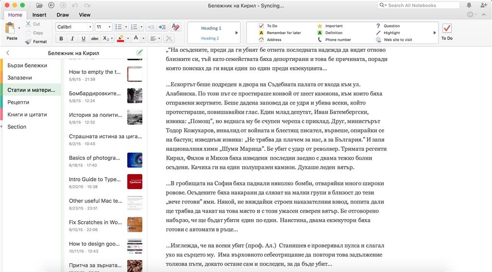Apply the Definition tag

(330, 33)
